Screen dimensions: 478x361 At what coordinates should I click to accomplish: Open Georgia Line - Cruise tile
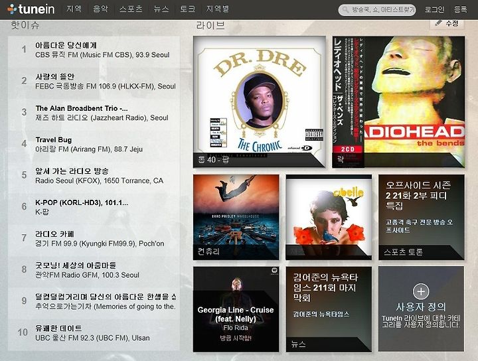(236, 309)
